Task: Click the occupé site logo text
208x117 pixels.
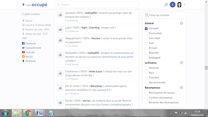Action: coord(39,5)
